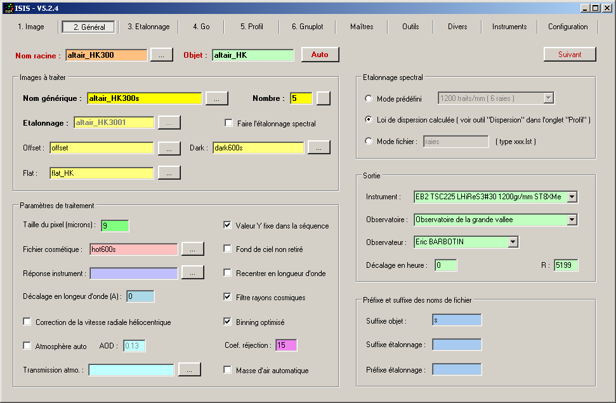The width and height of the screenshot is (616, 403).
Task: Click the Suivant button
Action: point(570,55)
